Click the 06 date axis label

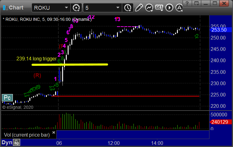click(x=59, y=143)
